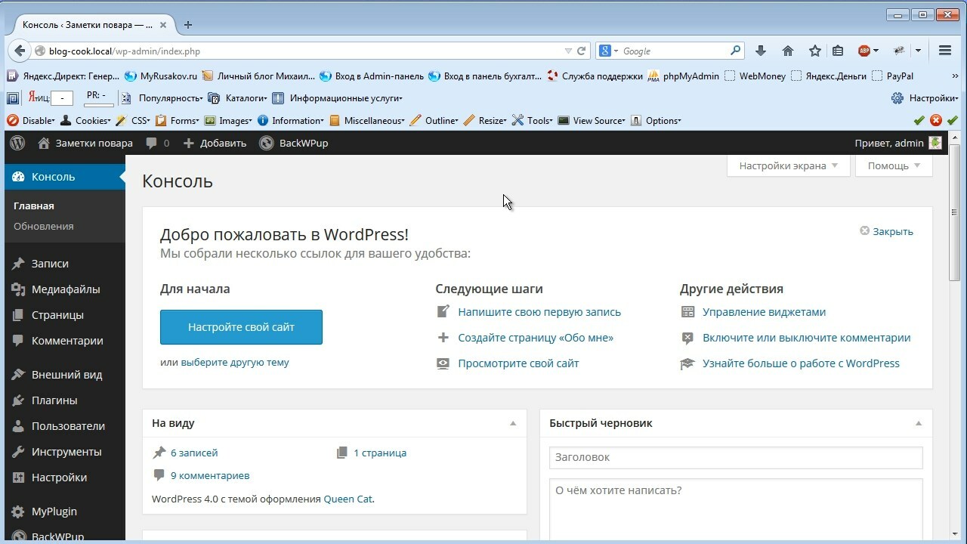Open the Каталоги toolbar dropdown
967x544 pixels.
pyautogui.click(x=237, y=98)
